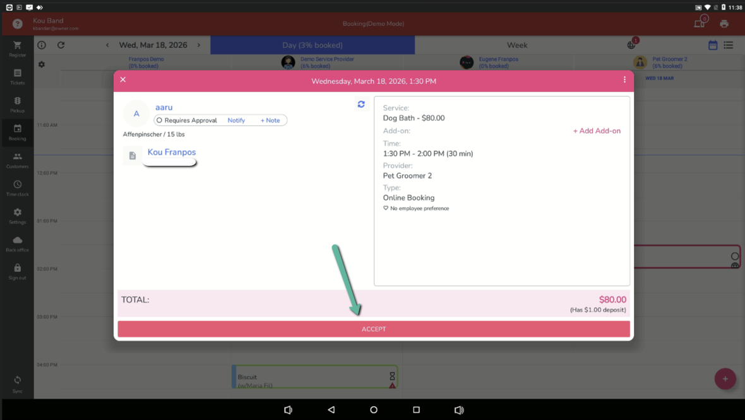The image size is (745, 420).
Task: Go to Customers in sidebar
Action: (17, 160)
